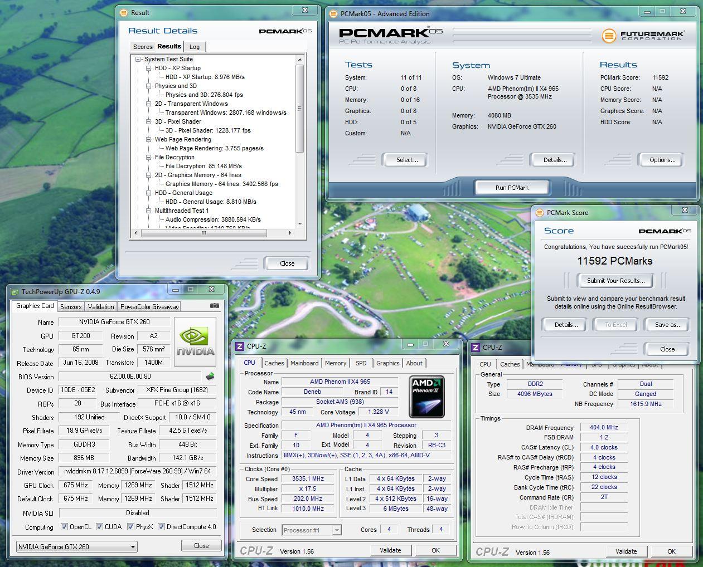The height and width of the screenshot is (567, 703).
Task: Toggle the CUDA checkbox
Action: click(x=99, y=526)
